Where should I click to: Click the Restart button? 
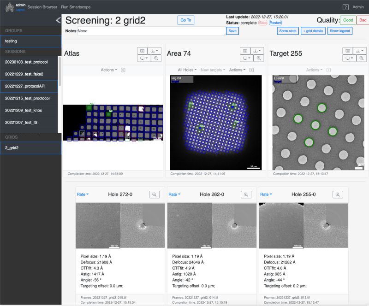(275, 23)
